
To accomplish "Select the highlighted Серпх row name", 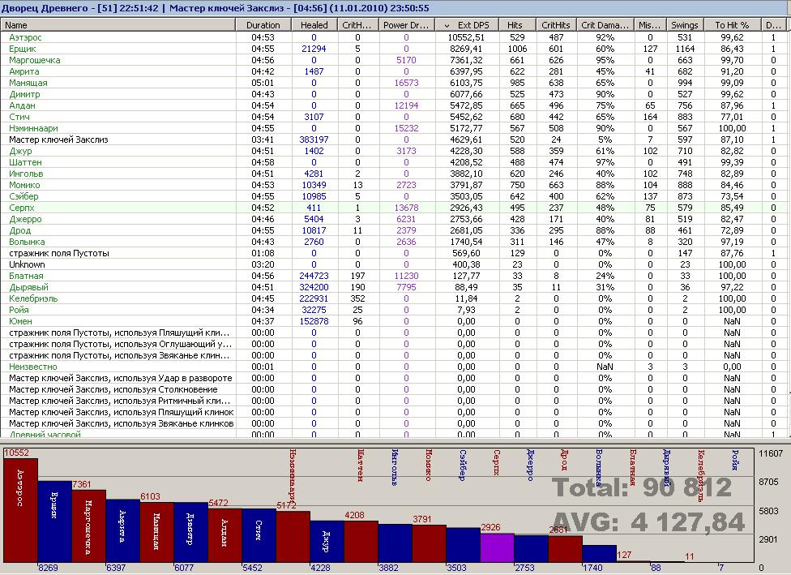I will [x=22, y=208].
